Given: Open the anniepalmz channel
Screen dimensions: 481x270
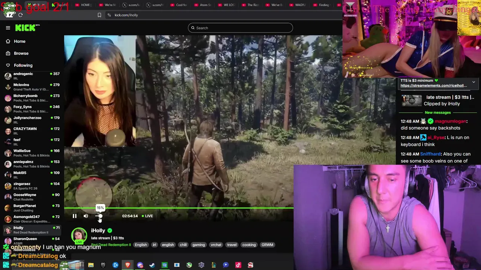Looking at the screenshot, I should click(x=32, y=163).
